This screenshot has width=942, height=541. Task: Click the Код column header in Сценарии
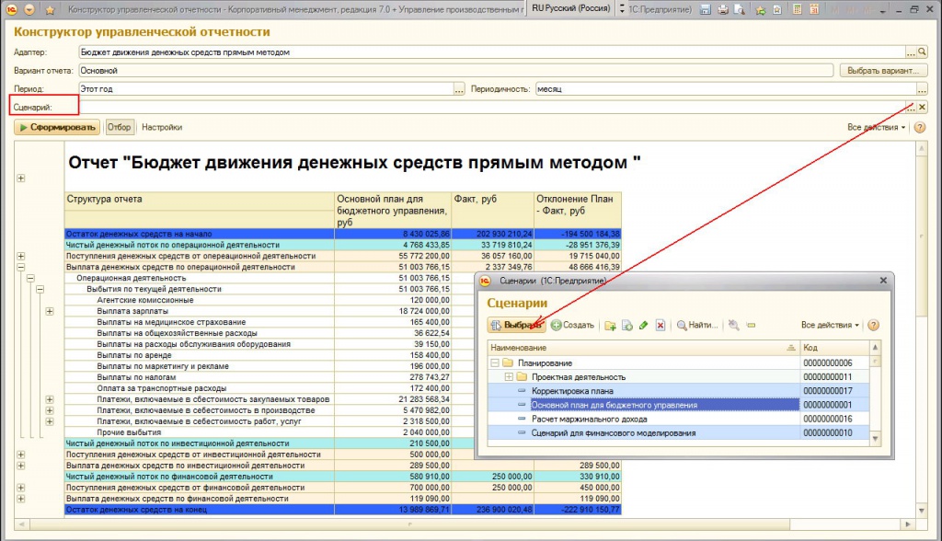coord(834,348)
